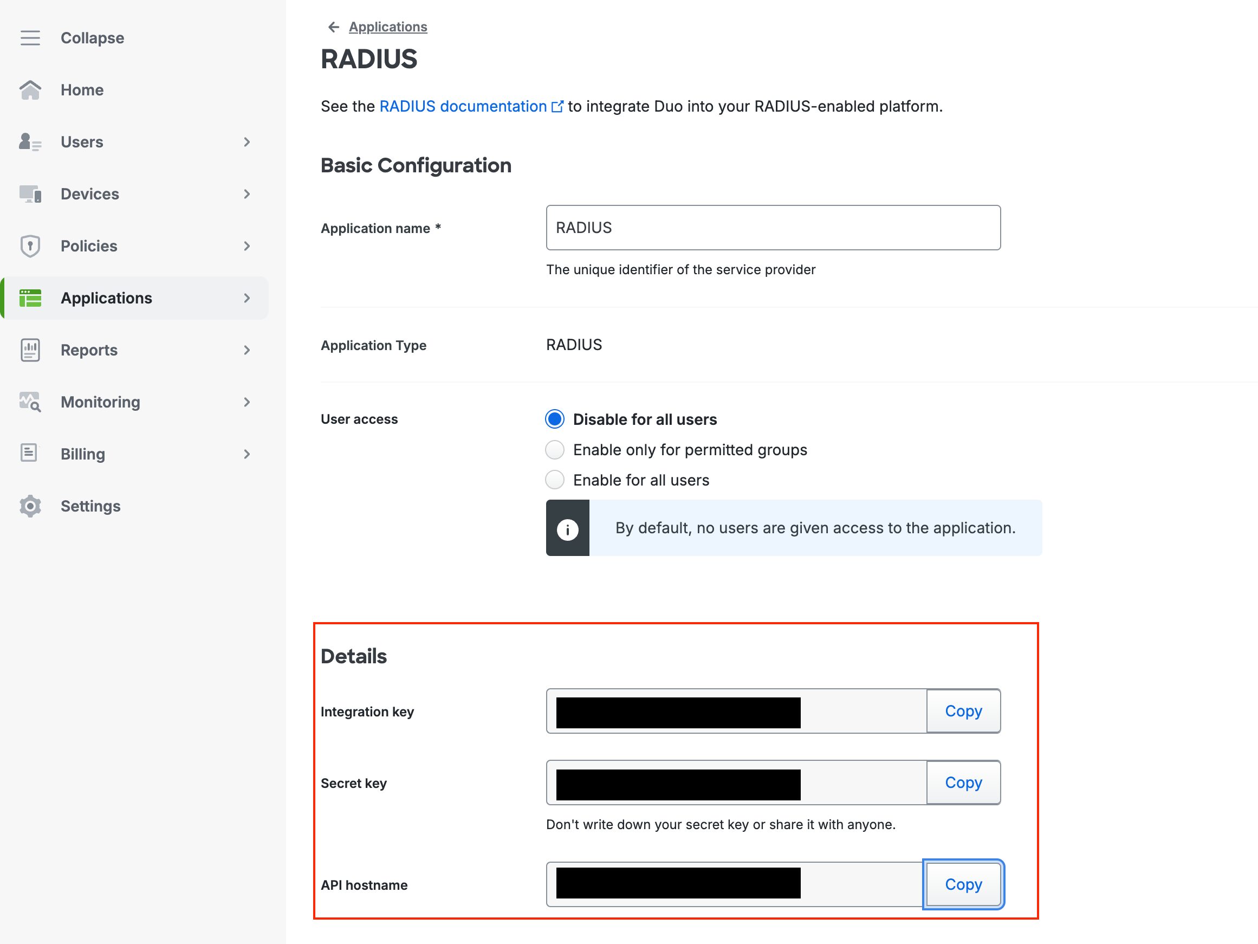The width and height of the screenshot is (1258, 944).
Task: Click the Reports chart icon
Action: [x=30, y=350]
